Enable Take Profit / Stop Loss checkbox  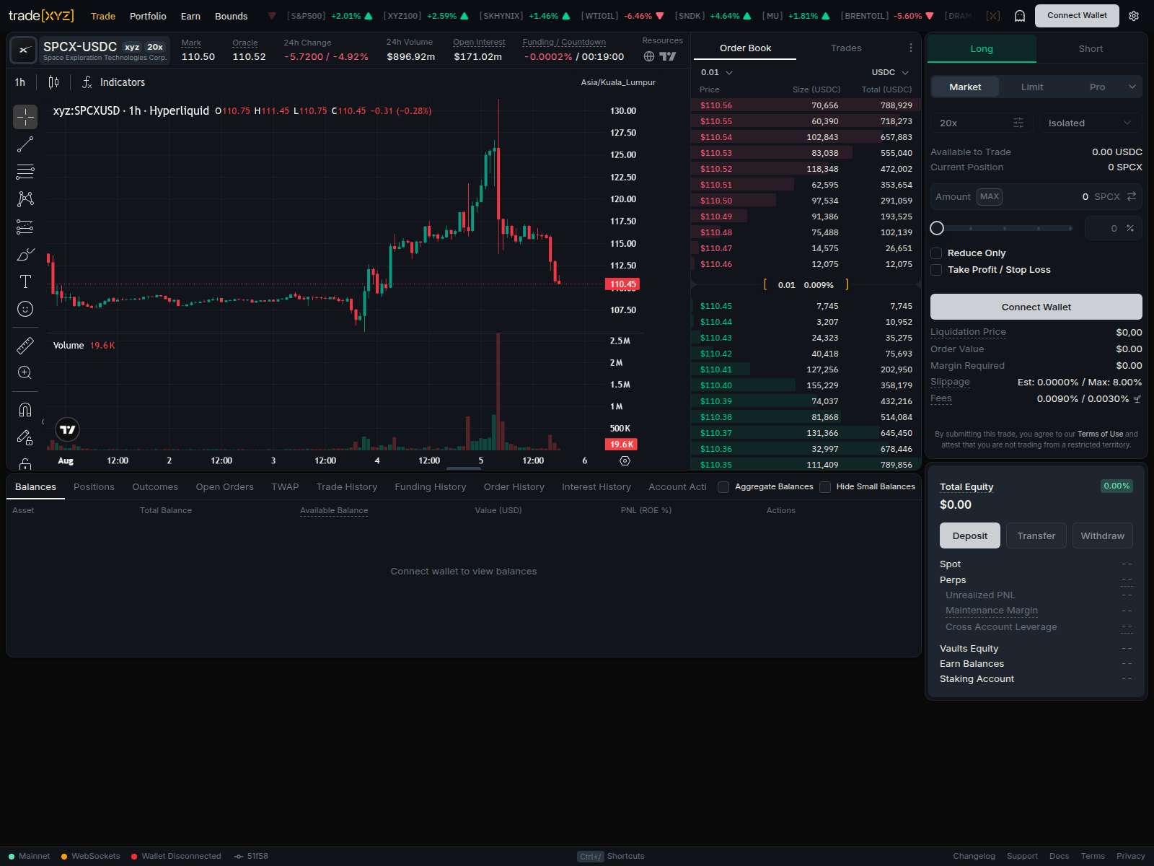point(936,270)
